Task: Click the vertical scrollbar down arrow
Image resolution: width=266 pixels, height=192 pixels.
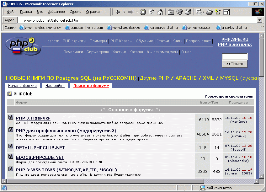Action: pyautogui.click(x=261, y=176)
